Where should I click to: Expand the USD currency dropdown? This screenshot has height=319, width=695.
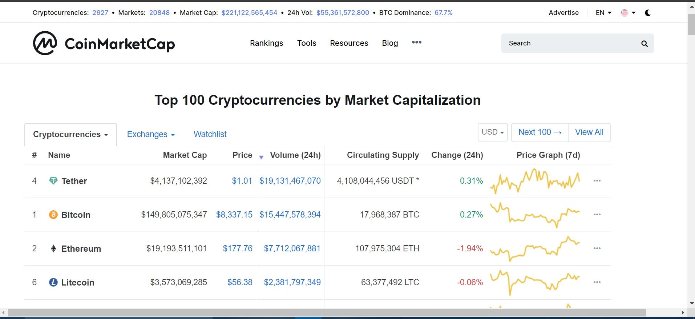(x=493, y=132)
